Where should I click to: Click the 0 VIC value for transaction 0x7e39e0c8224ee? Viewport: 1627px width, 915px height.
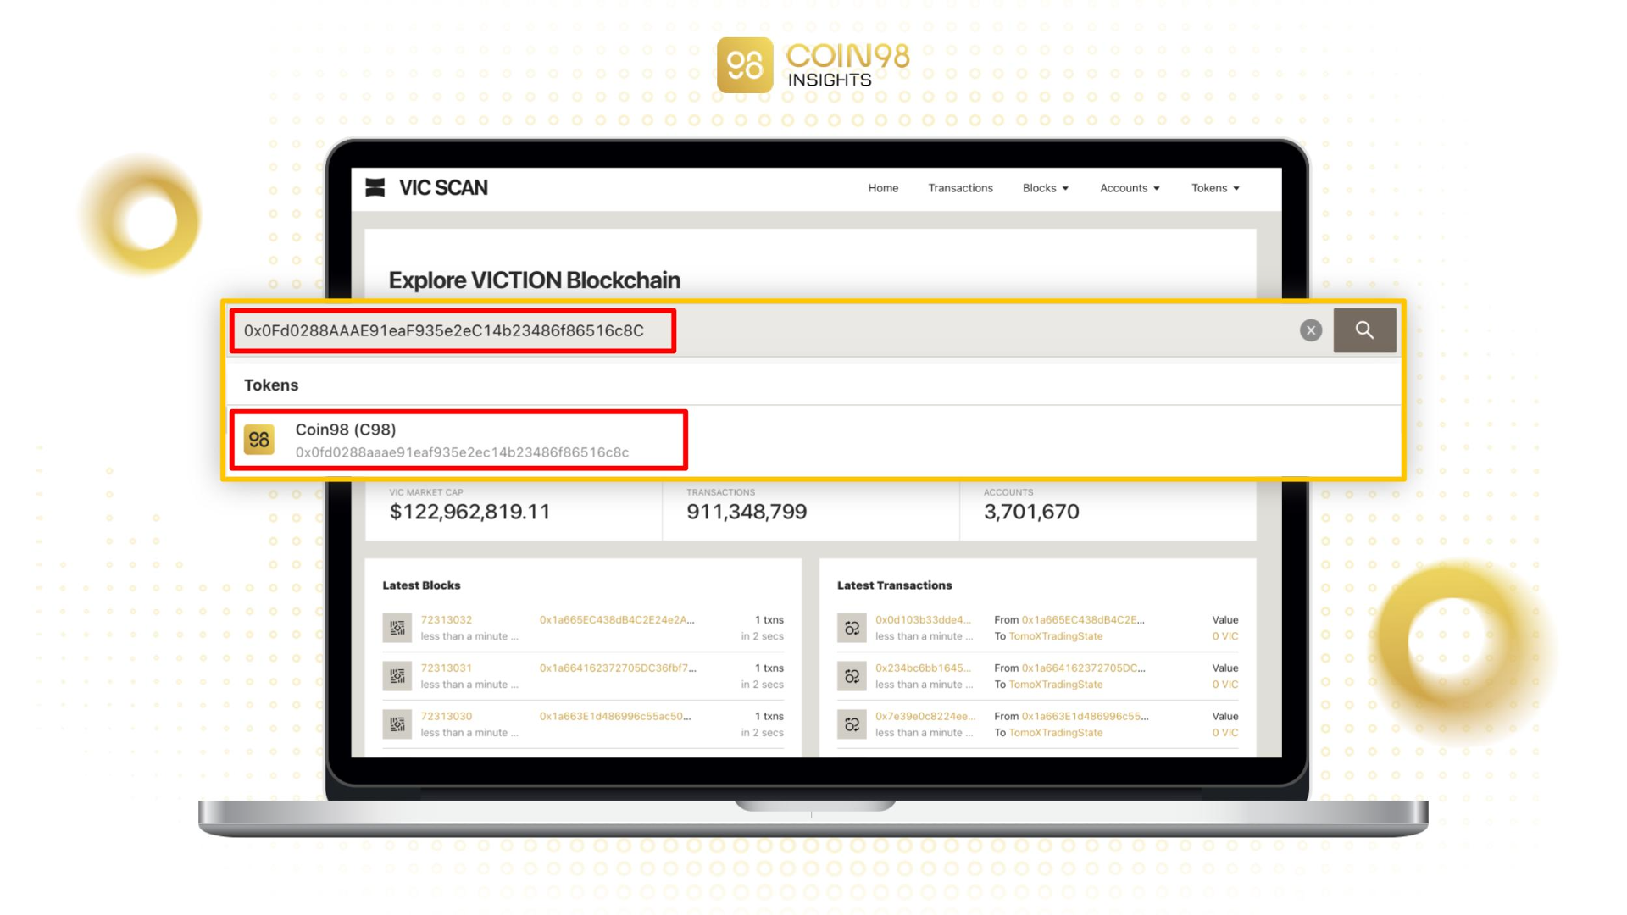coord(1224,733)
